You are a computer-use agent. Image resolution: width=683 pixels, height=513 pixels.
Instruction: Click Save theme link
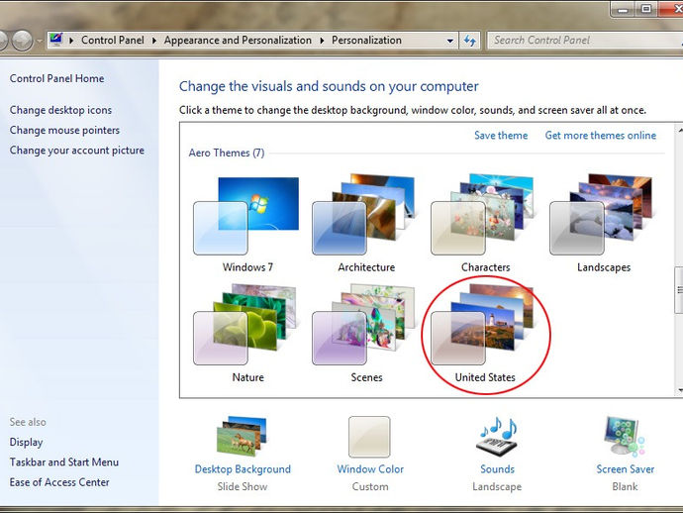click(501, 136)
